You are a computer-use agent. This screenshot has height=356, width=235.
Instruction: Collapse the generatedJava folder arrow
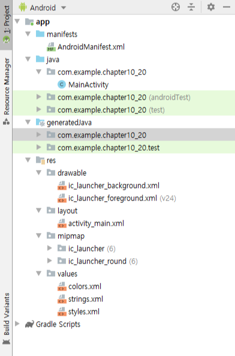[28, 122]
